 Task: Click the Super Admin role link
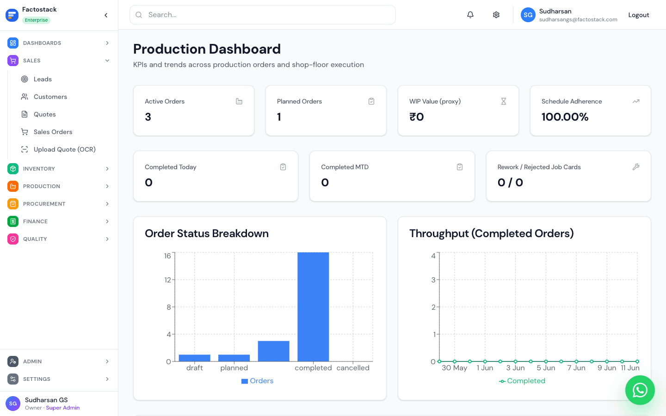[63, 408]
